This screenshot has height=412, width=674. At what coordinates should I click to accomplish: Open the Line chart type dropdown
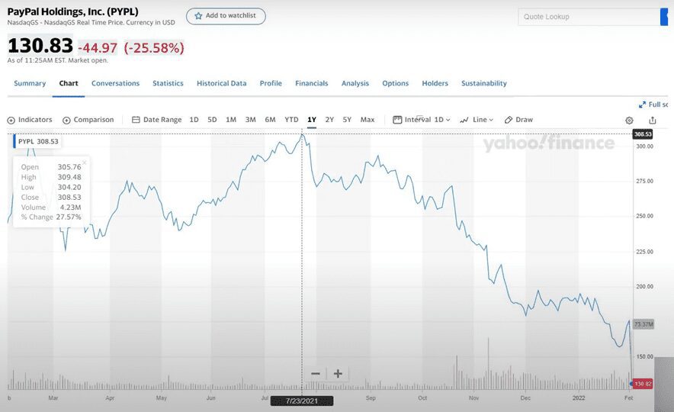click(477, 120)
